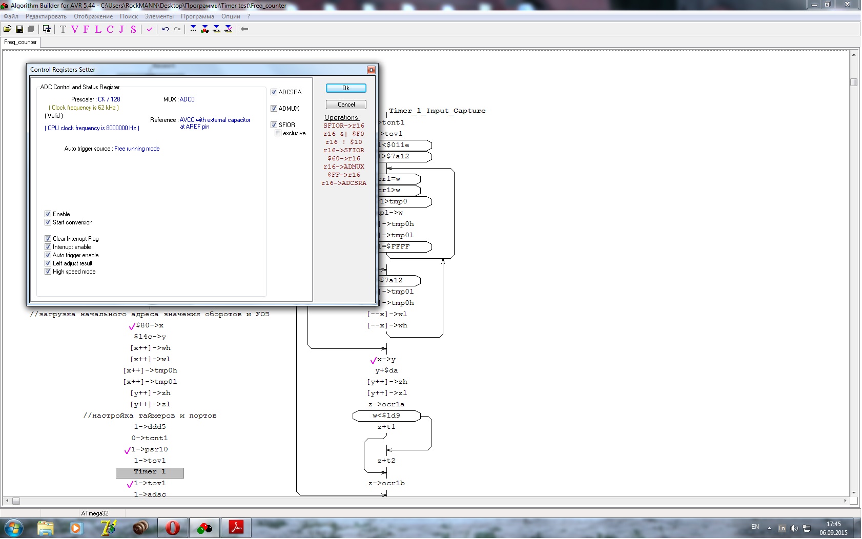Select the S setter element tool
The width and height of the screenshot is (862, 539).
pyautogui.click(x=133, y=29)
